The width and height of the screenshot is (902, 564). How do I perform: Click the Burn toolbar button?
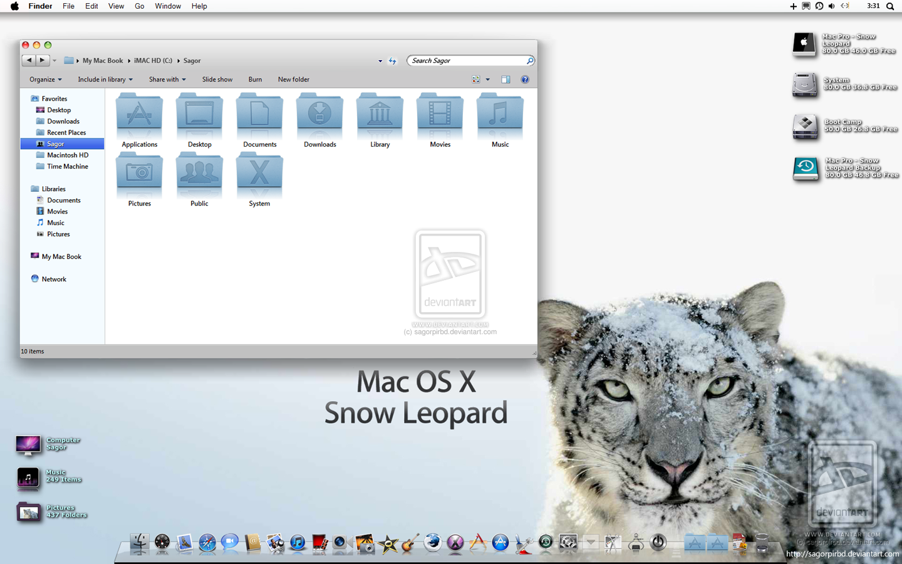[255, 80]
